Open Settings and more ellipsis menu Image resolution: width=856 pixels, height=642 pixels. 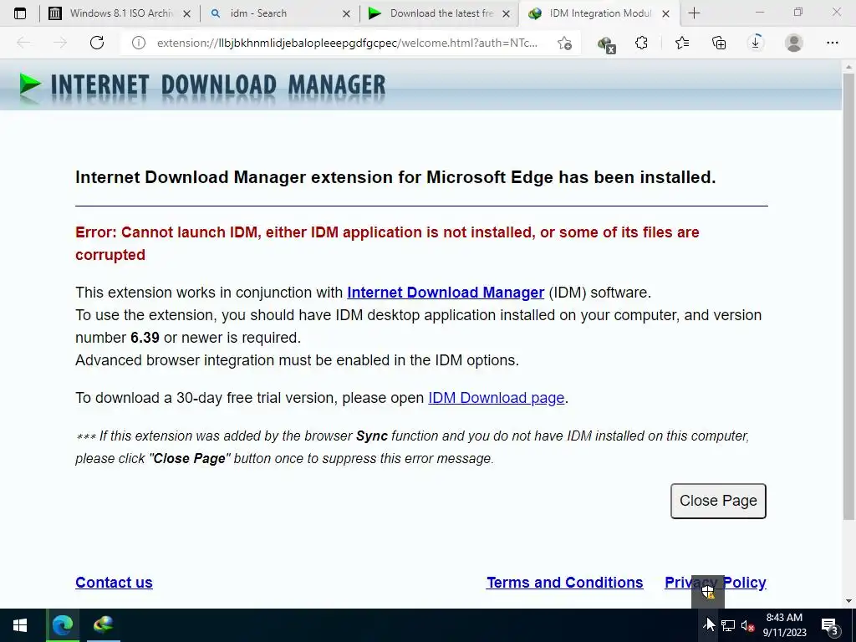(x=832, y=43)
